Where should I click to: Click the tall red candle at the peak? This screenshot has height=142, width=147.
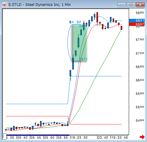(x=97, y=17)
